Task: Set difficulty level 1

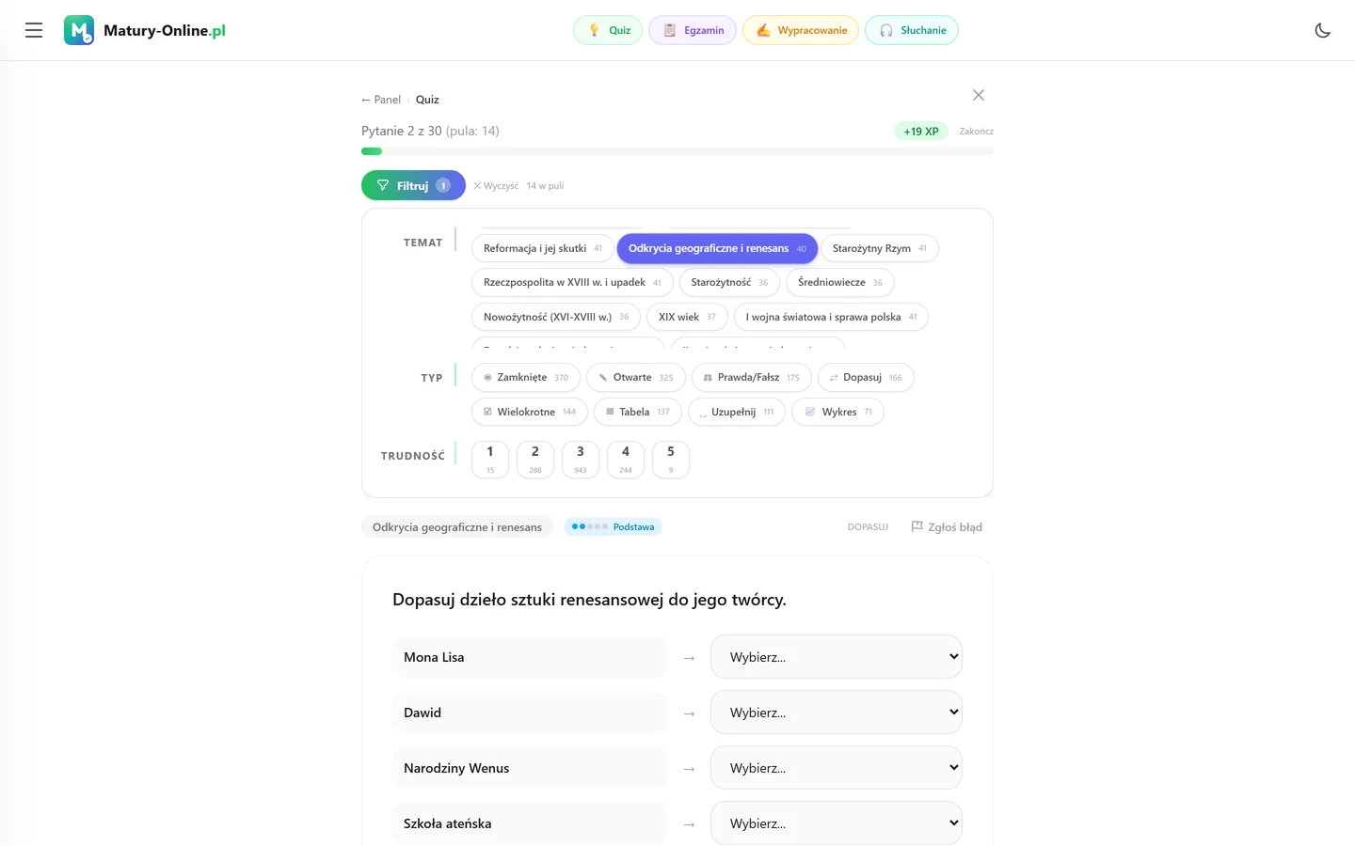Action: pos(490,460)
